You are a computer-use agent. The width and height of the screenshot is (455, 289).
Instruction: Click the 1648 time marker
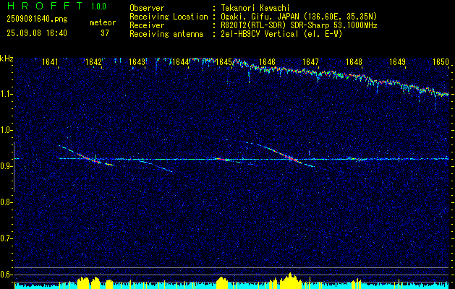click(354, 61)
